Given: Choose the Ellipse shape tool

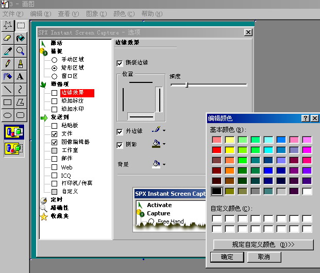Looking at the screenshot, I should click(8, 115).
